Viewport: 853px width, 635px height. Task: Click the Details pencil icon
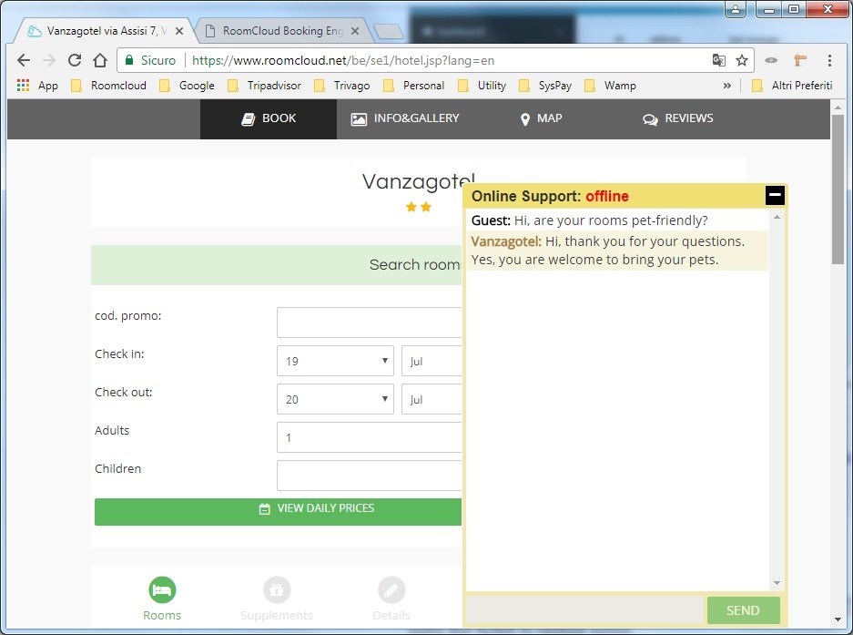click(391, 589)
